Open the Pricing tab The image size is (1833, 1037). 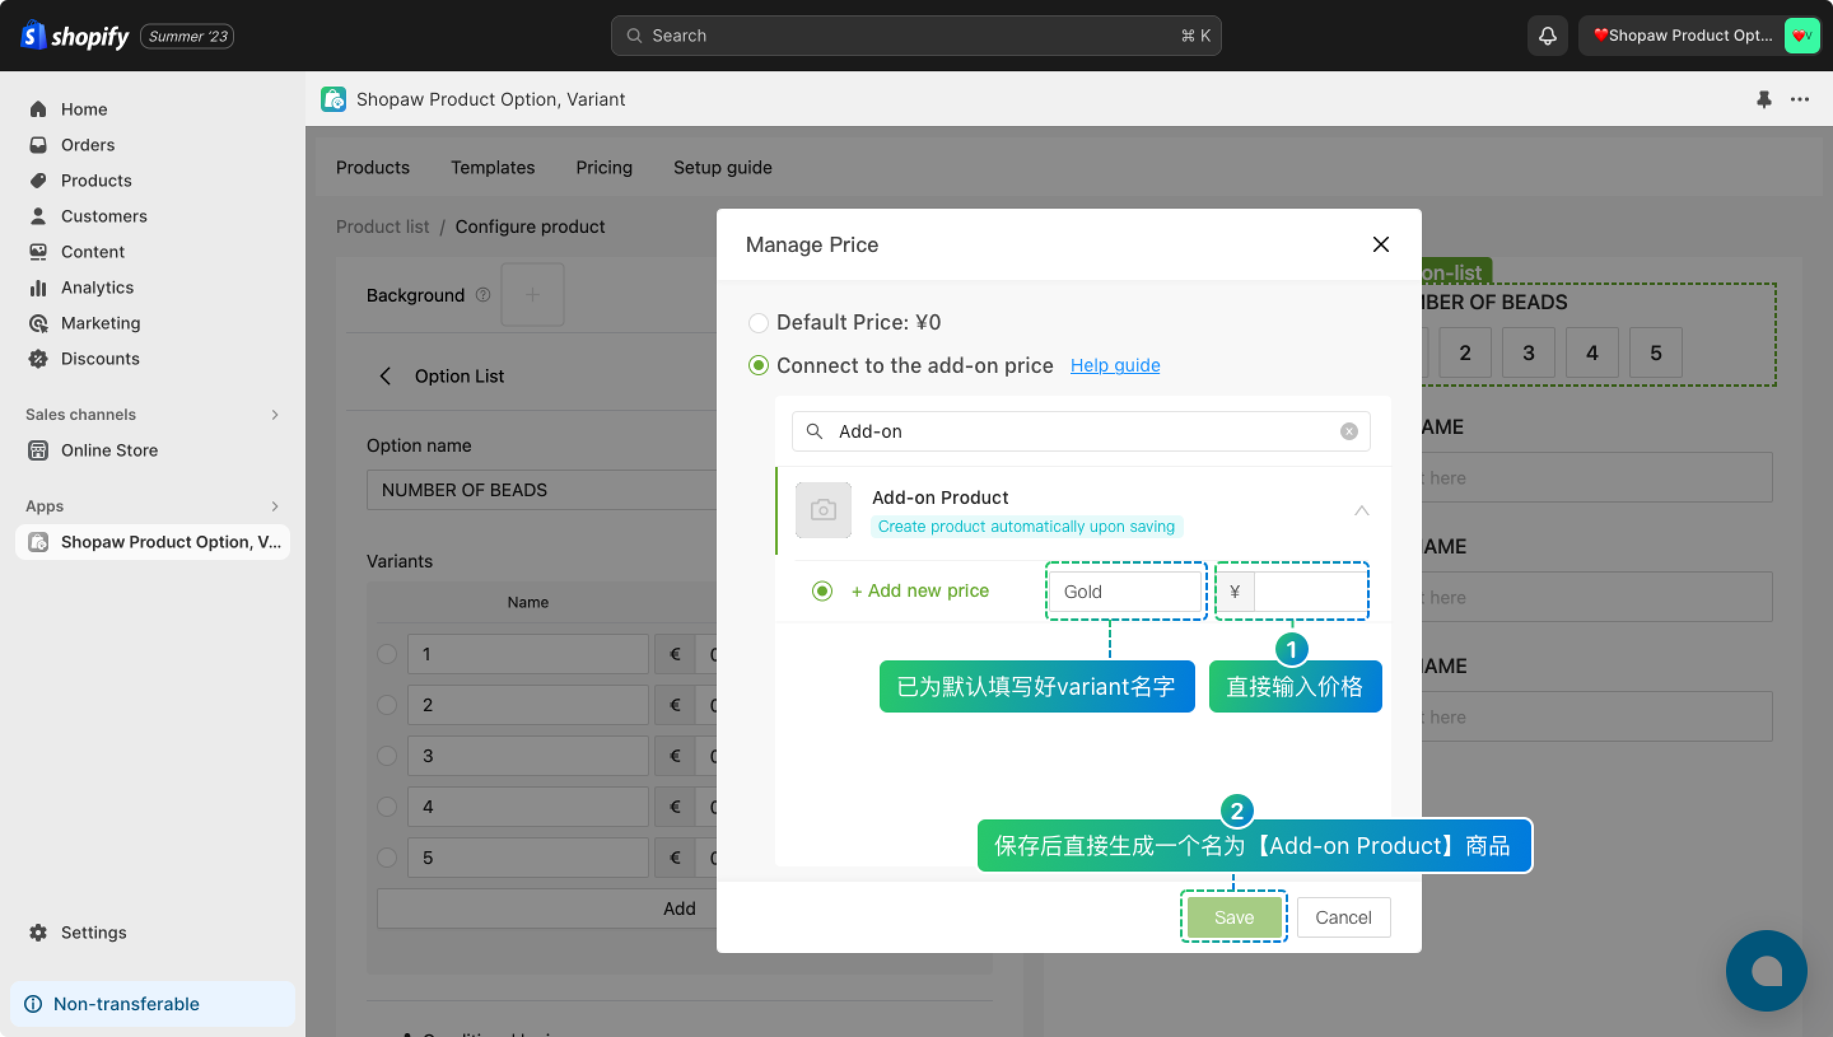point(604,167)
